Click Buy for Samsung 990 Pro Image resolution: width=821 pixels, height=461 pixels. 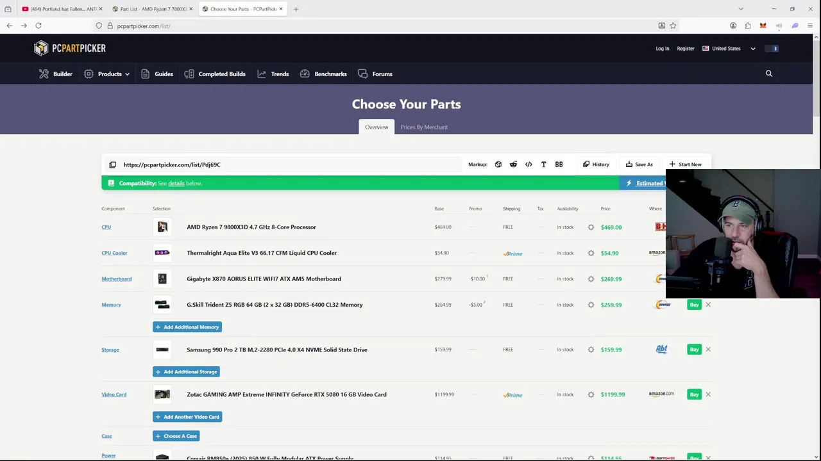coord(694,350)
